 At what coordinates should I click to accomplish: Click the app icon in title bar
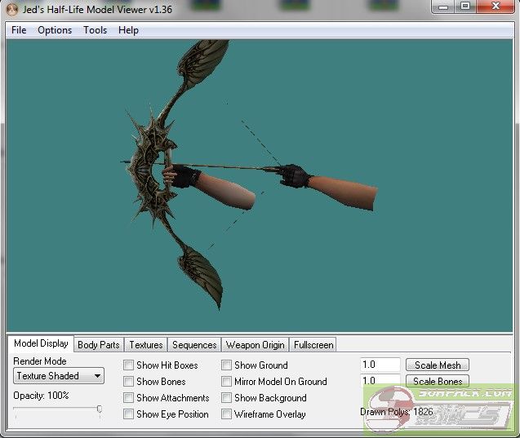(11, 9)
